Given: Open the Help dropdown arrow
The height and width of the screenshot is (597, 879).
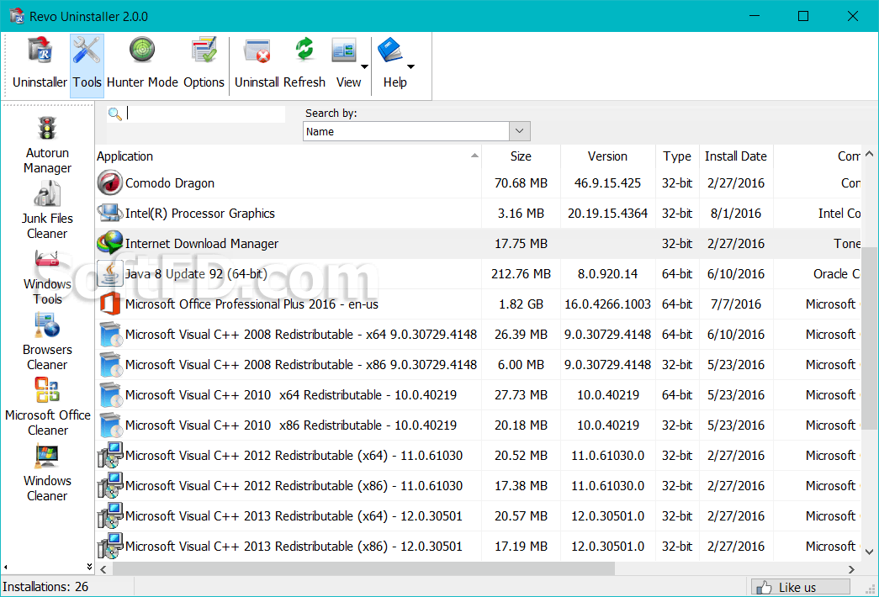Looking at the screenshot, I should coord(411,66).
